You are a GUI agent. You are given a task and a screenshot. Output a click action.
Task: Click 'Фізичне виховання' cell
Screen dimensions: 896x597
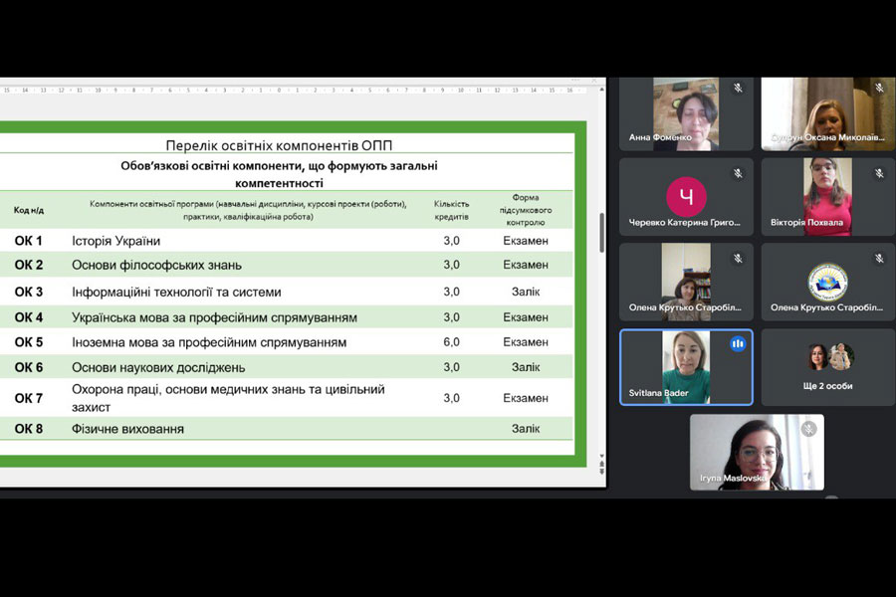[127, 429]
